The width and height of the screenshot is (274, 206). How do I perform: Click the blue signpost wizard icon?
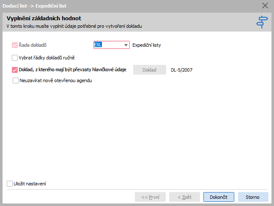[x=262, y=22]
